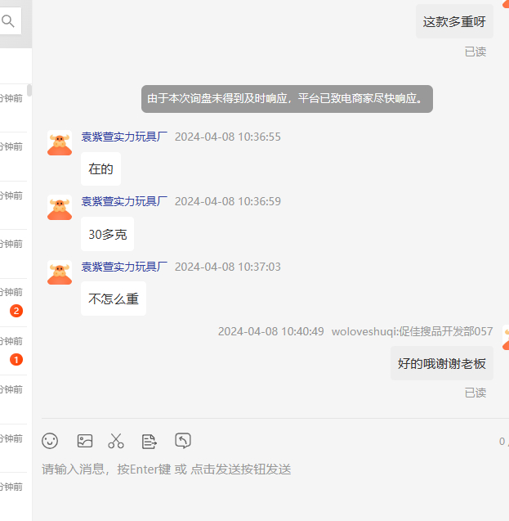Open seller name link above 在的 message

click(124, 137)
